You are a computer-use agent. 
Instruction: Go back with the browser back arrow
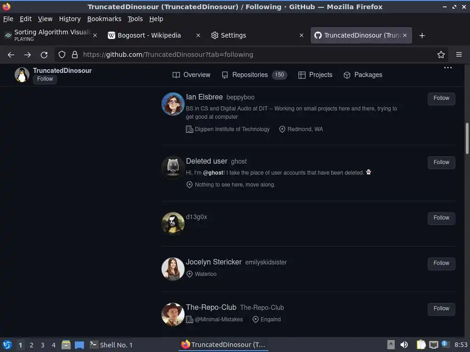[x=11, y=55]
